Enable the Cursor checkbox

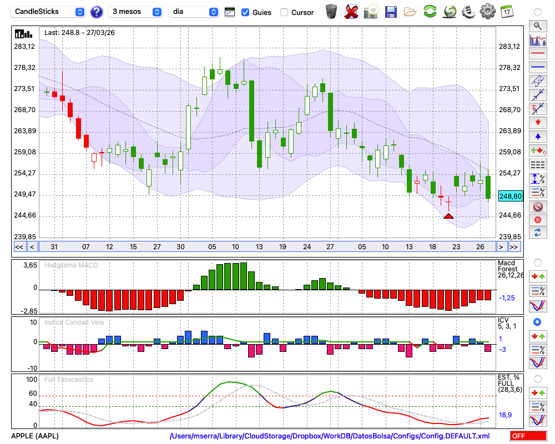tap(284, 12)
